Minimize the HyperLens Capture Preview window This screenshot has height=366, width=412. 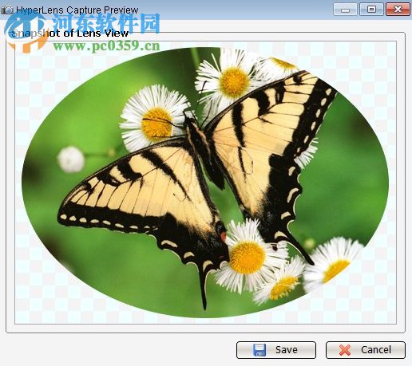click(345, 10)
